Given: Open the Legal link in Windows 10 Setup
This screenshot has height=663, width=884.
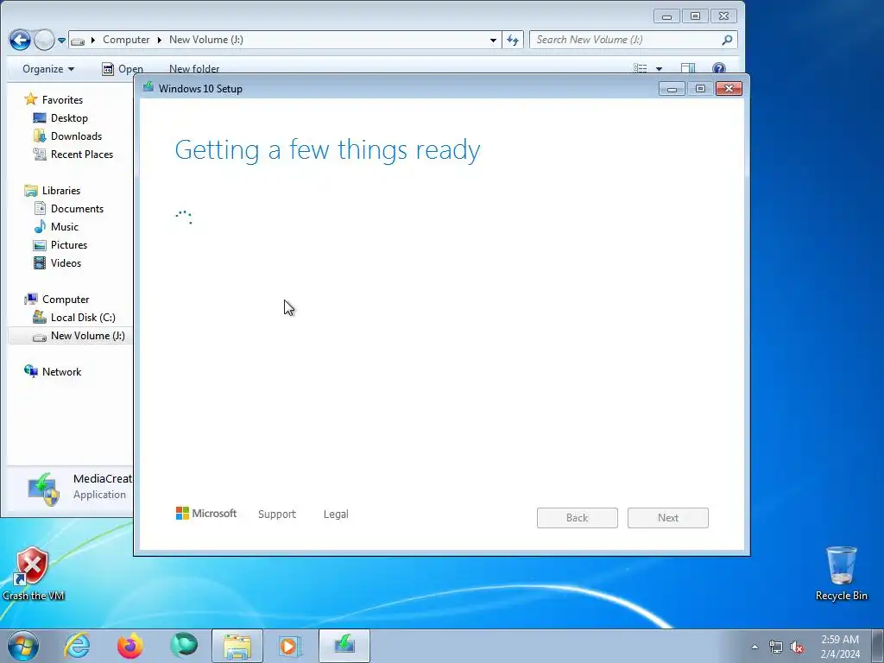Looking at the screenshot, I should (336, 515).
